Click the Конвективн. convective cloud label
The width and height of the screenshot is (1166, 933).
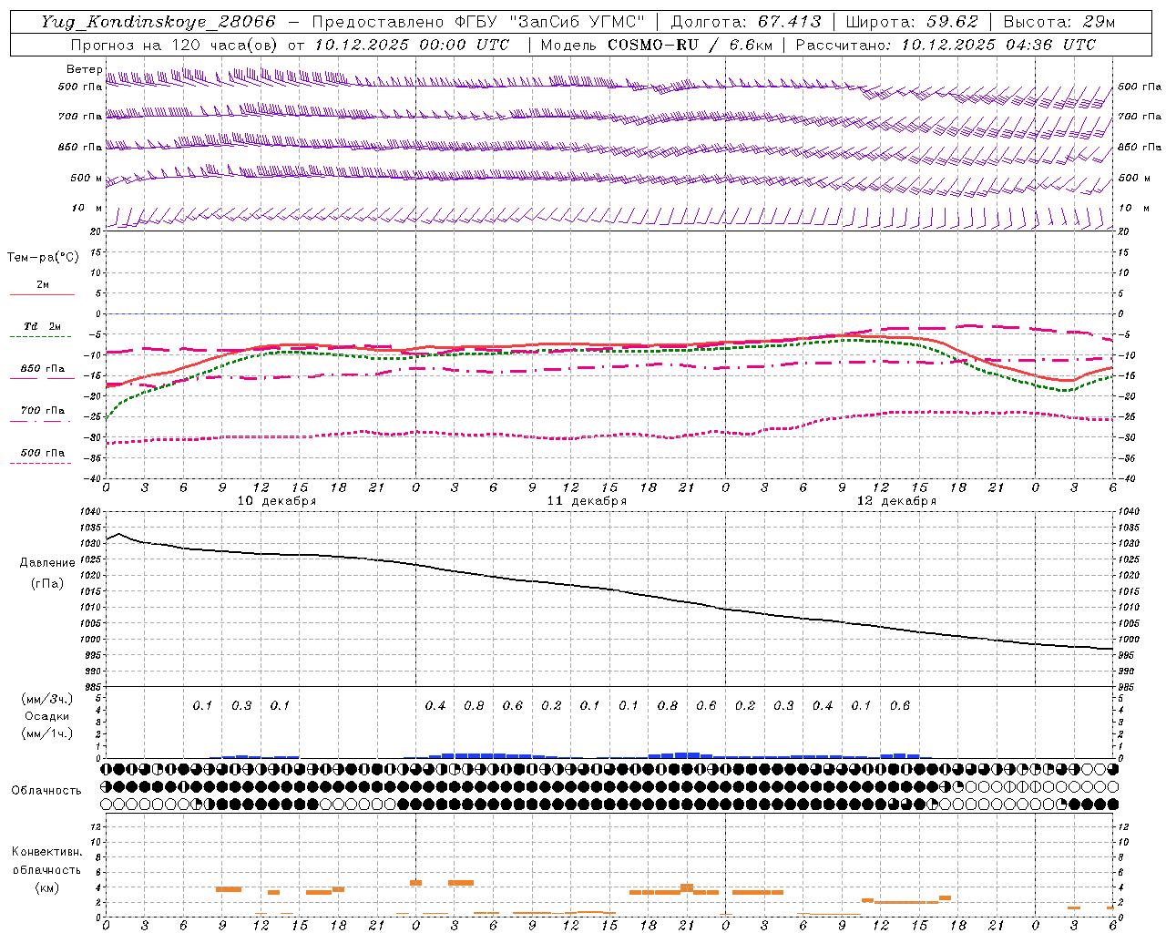click(x=46, y=852)
